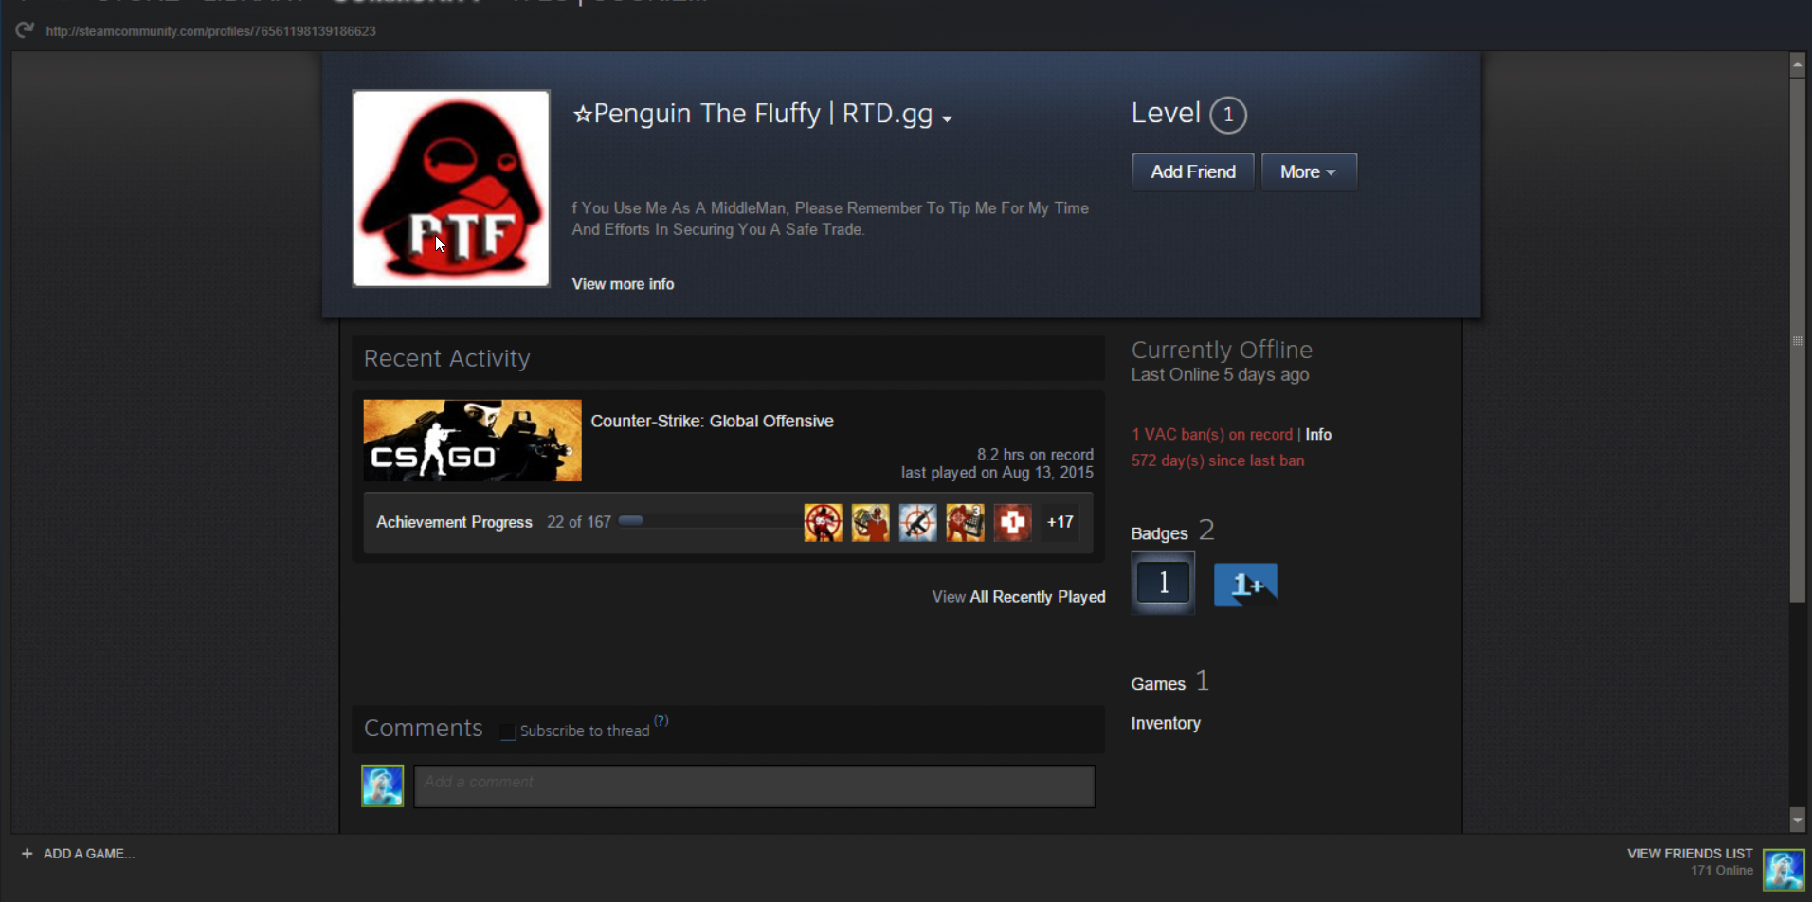The image size is (1812, 902).
Task: Expand the profile name history arrow
Action: tap(947, 118)
